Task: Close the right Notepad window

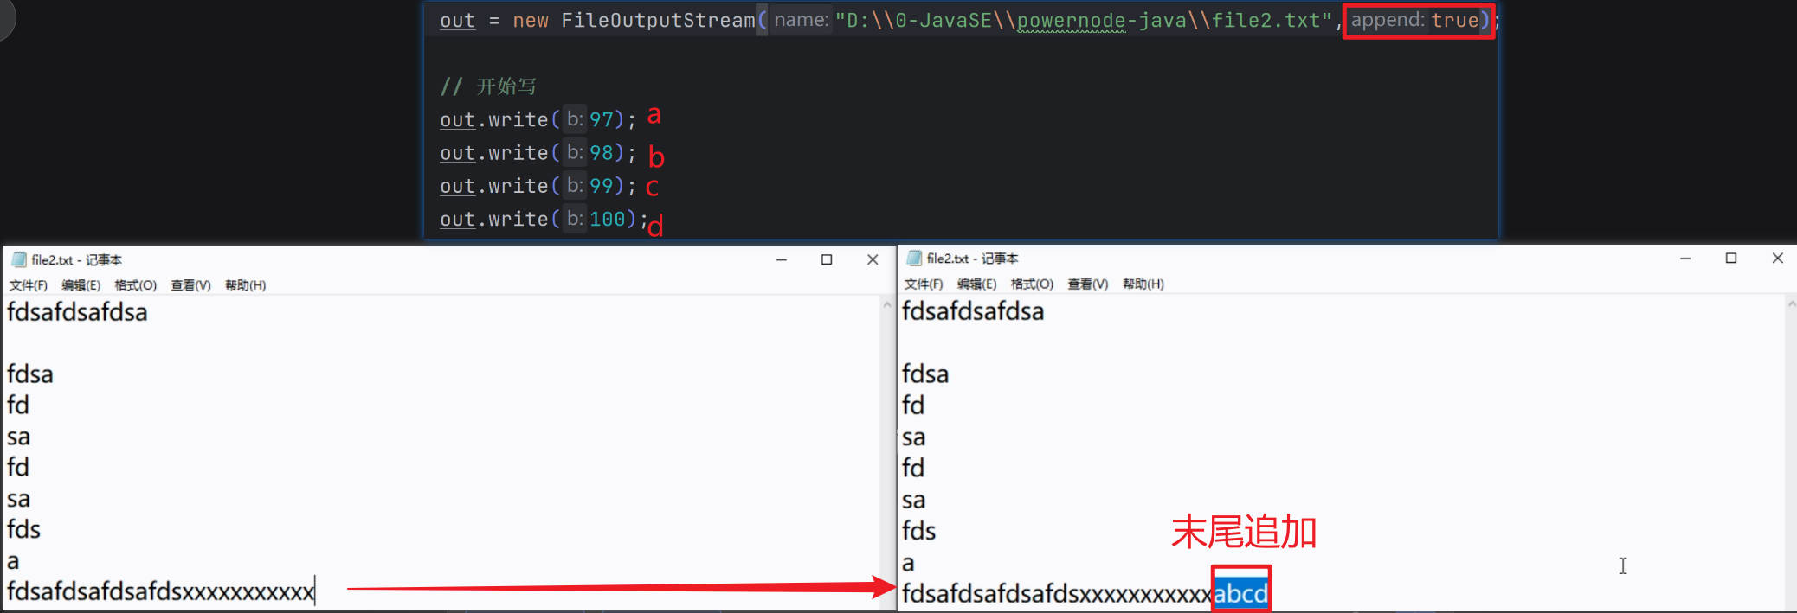Action: tap(1777, 258)
